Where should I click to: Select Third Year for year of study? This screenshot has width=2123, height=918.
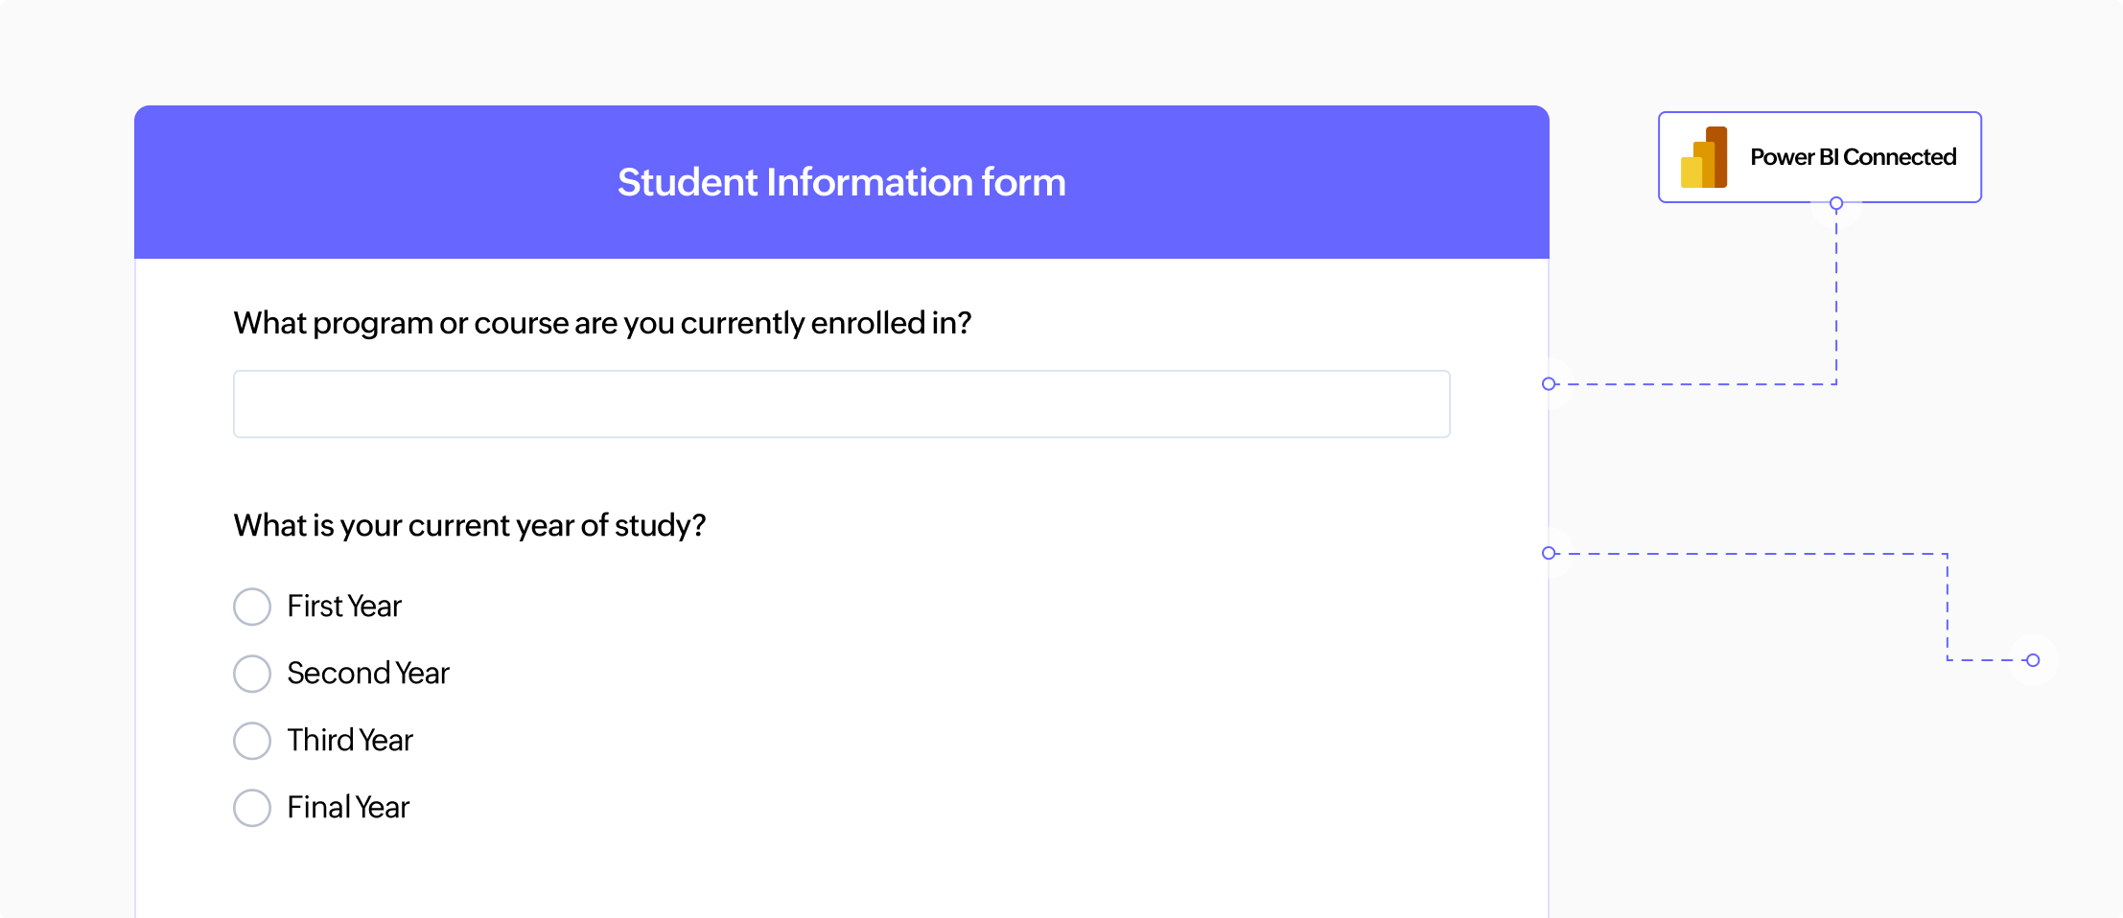click(252, 740)
